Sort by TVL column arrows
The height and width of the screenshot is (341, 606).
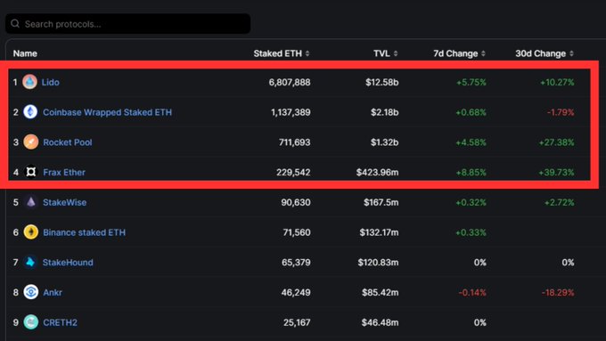[x=396, y=53]
